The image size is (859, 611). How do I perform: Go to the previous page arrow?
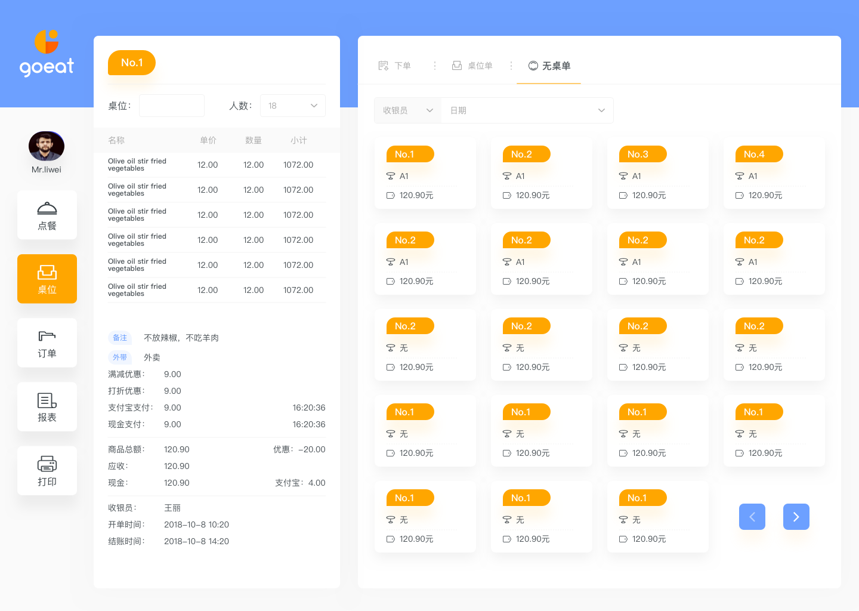[752, 517]
